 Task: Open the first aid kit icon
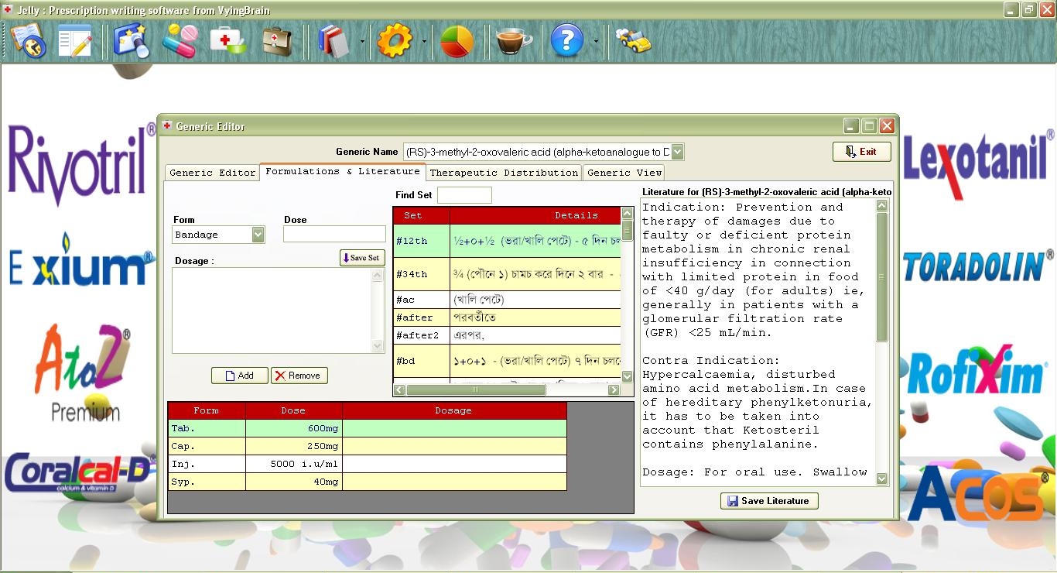tap(227, 40)
